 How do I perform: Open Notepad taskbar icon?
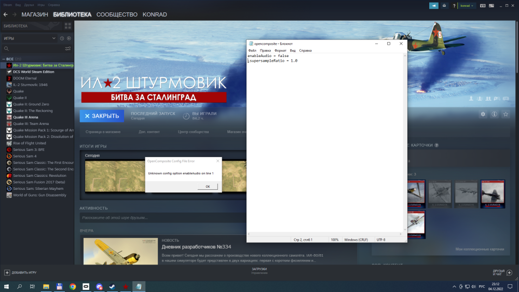pos(139,286)
